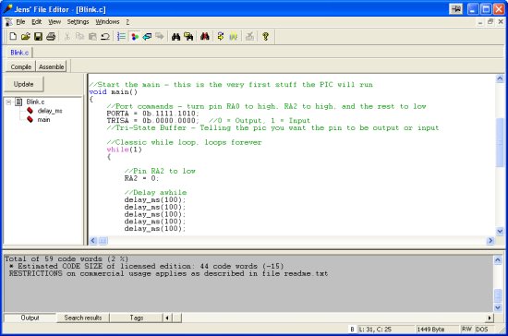Click the 'L: 31, C: 25' status entry
The image size is (508, 336).
[x=385, y=330]
